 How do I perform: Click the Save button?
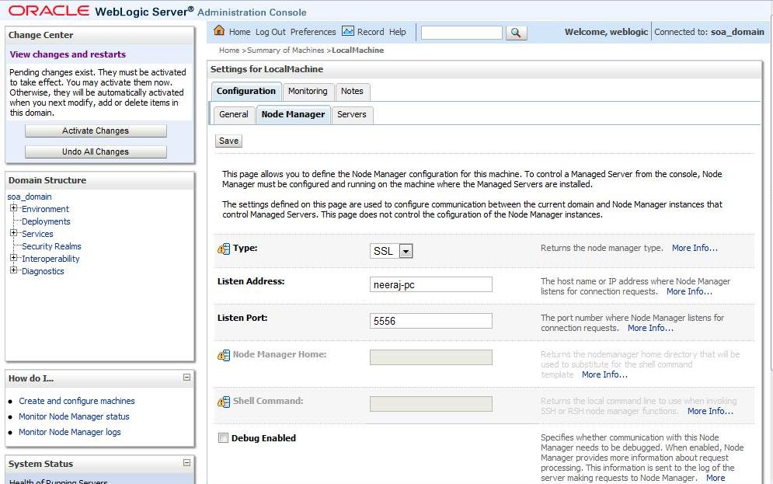tap(228, 141)
